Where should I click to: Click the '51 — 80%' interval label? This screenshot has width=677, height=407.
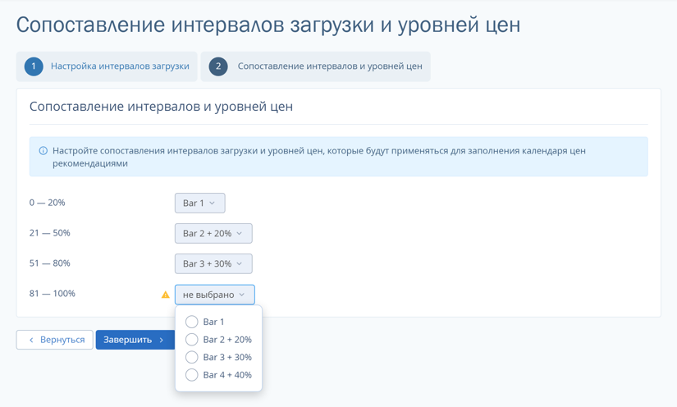pos(50,263)
